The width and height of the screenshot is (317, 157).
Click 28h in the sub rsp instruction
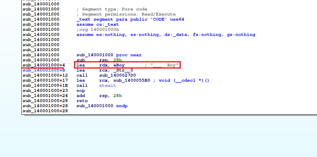click(x=118, y=60)
